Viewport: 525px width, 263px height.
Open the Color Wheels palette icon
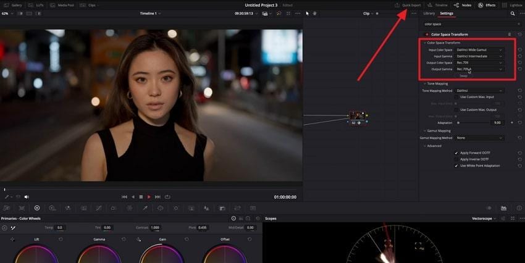click(x=37, y=208)
